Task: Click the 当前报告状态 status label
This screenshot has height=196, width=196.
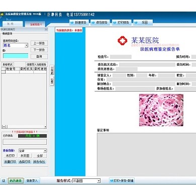Action: tap(69, 30)
